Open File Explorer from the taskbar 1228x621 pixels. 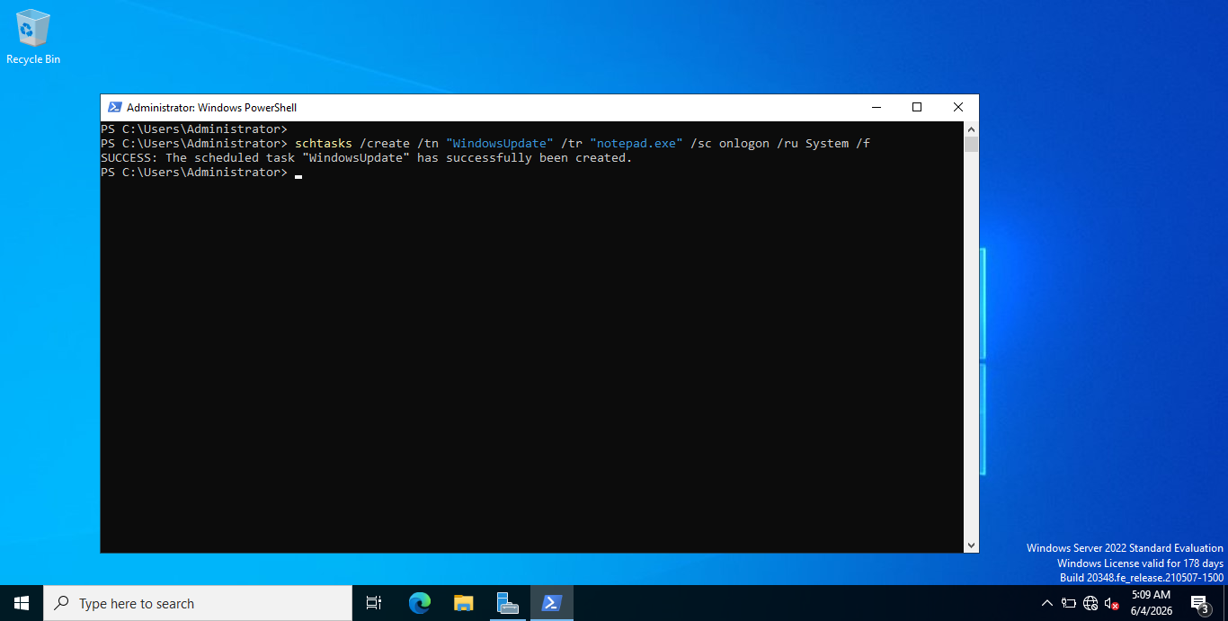[x=464, y=603]
